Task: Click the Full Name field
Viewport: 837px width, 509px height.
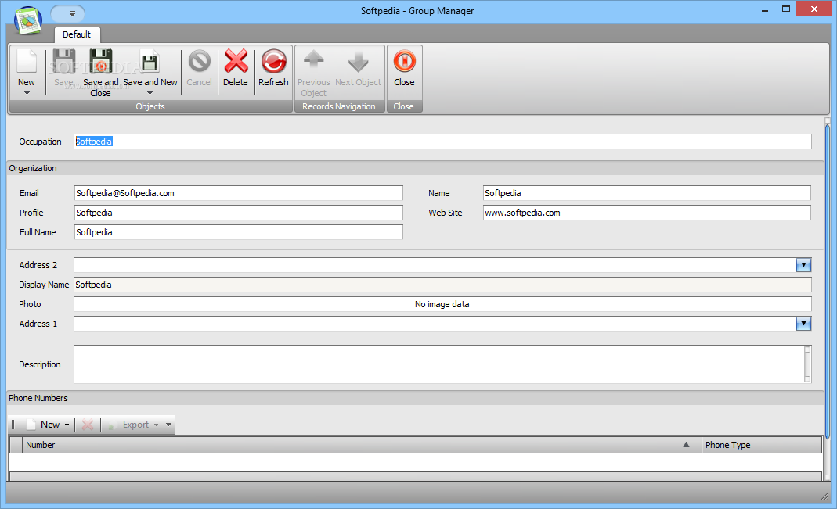Action: pyautogui.click(x=239, y=232)
